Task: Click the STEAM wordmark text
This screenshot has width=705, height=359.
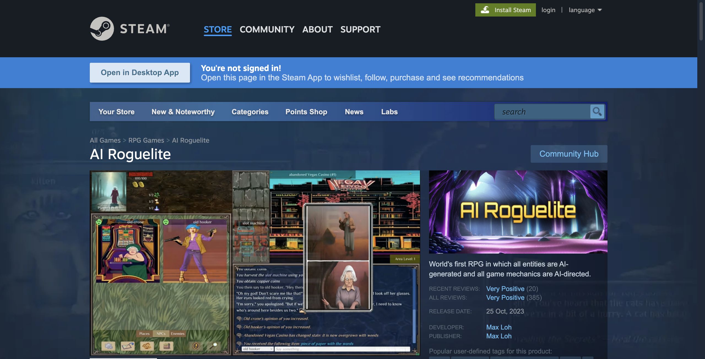Action: [x=145, y=29]
